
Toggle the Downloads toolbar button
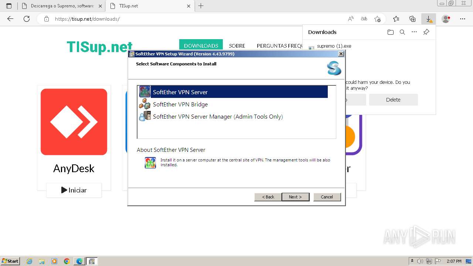[429, 19]
